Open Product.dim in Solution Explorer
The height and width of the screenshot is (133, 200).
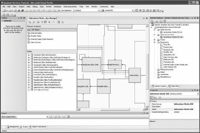(168, 47)
